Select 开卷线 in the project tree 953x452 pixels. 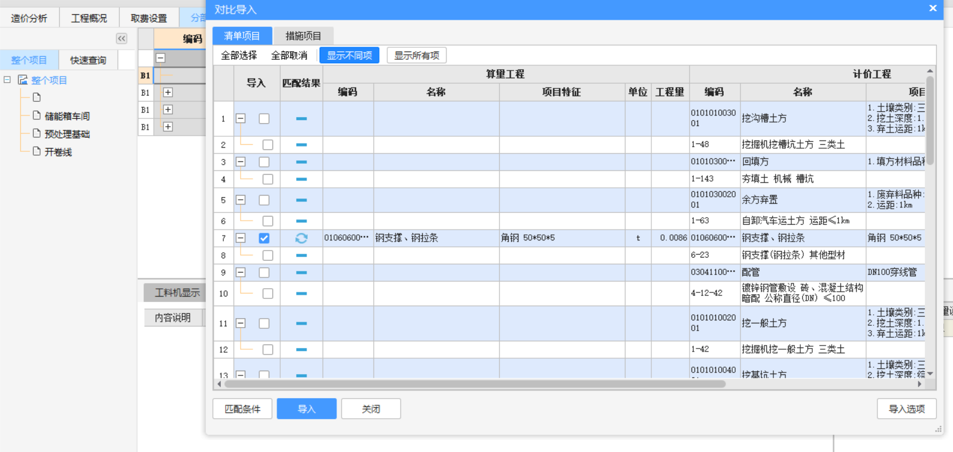tap(58, 152)
